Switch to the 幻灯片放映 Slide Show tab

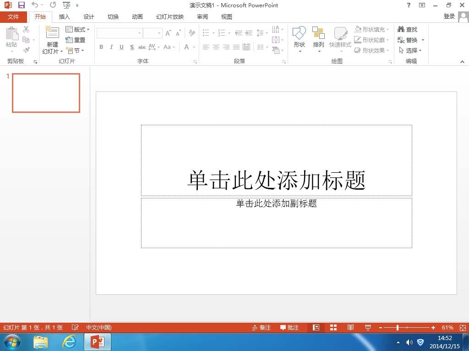click(x=170, y=17)
